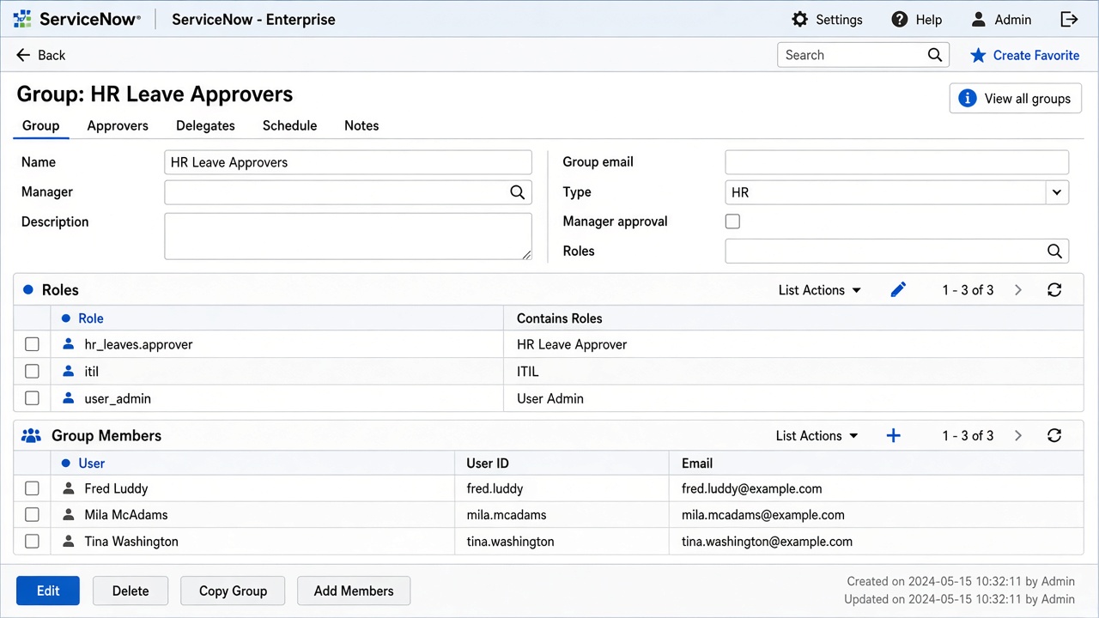Click the logout icon in header
Viewport: 1099px width, 618px height.
[1069, 19]
